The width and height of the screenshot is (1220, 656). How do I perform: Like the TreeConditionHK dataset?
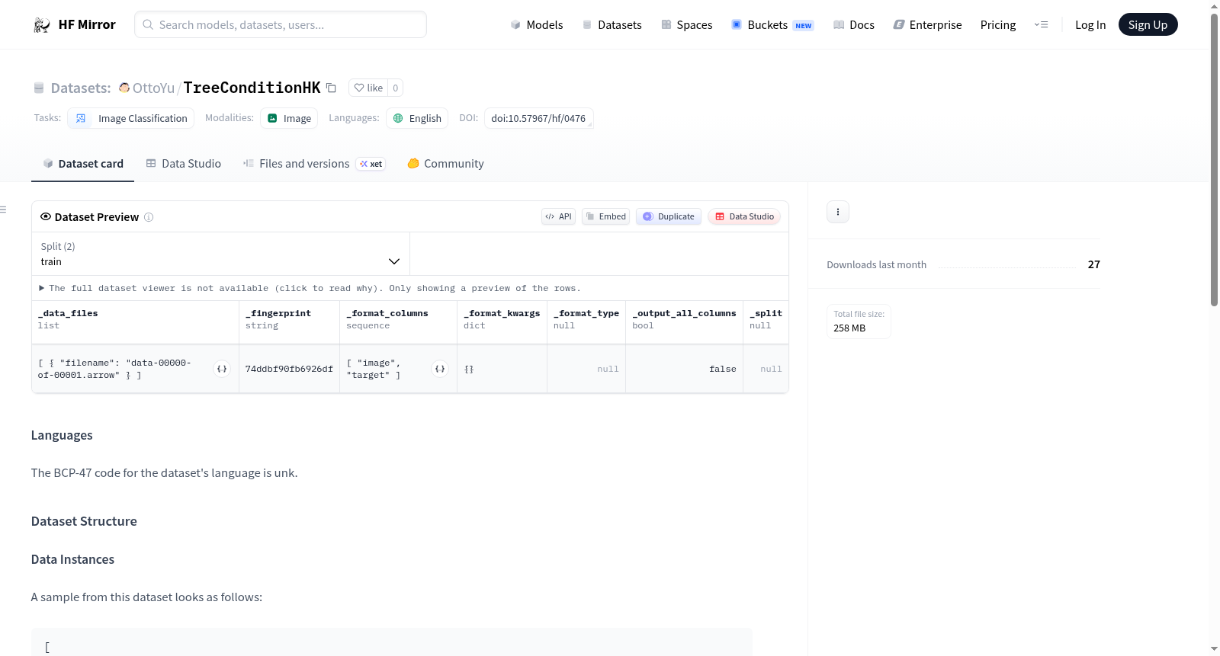368,88
